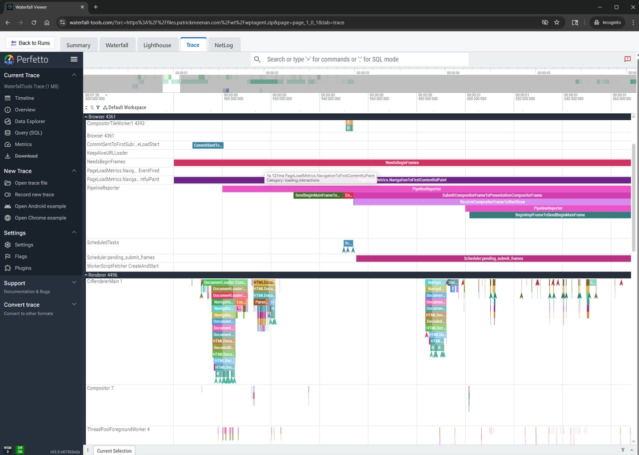Select the NeedsBeginFrames slice bar
This screenshot has width=639, height=455.
pyautogui.click(x=402, y=163)
